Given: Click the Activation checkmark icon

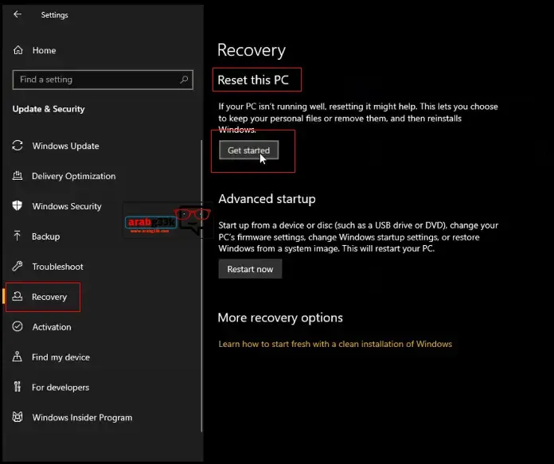Looking at the screenshot, I should tap(18, 326).
